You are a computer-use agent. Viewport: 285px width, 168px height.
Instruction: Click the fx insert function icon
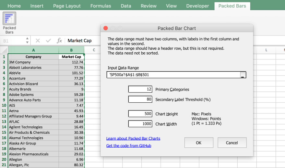(x=59, y=41)
